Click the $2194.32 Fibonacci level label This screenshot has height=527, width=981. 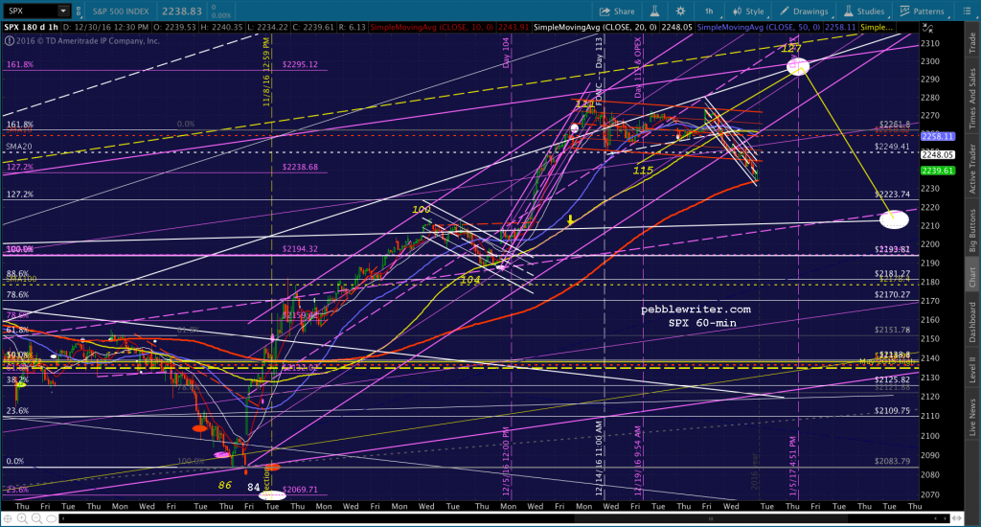300,249
